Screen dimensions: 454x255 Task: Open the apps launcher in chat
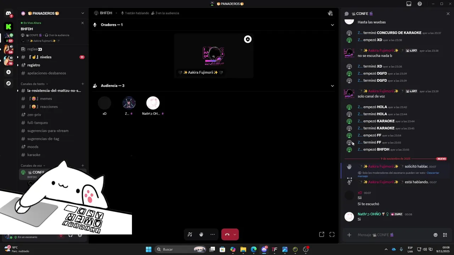pos(445,235)
